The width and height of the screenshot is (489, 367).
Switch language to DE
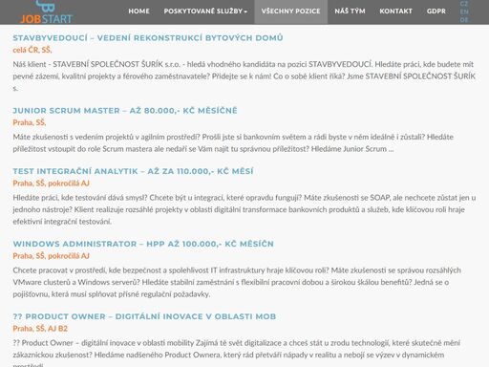point(464,20)
